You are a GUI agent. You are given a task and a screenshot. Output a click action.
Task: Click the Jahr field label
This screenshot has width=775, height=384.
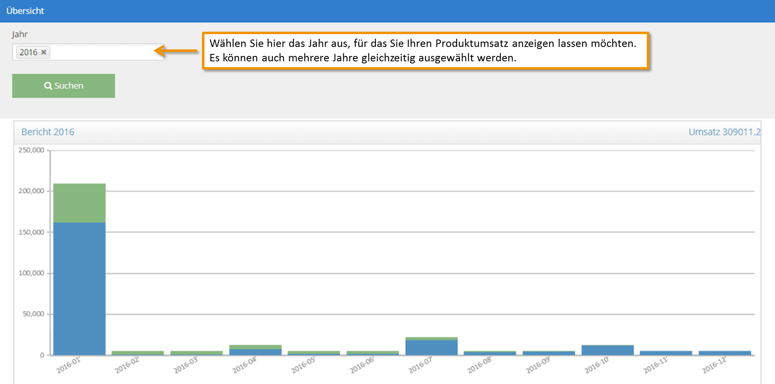[x=20, y=34]
